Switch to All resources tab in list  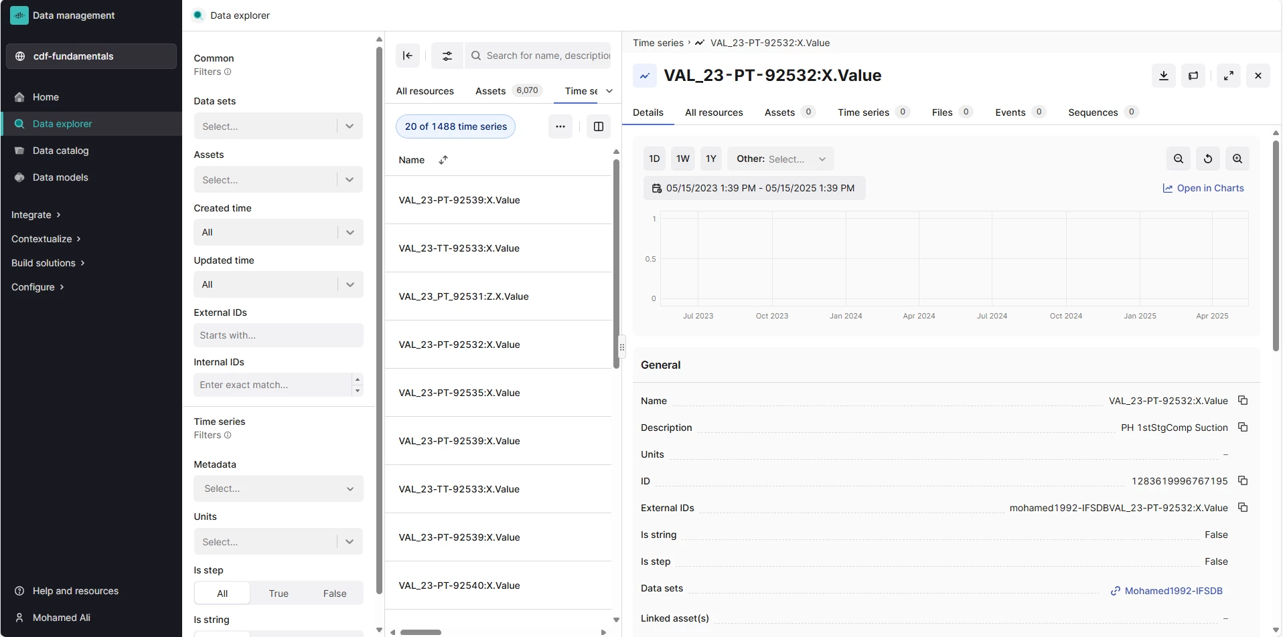point(425,91)
